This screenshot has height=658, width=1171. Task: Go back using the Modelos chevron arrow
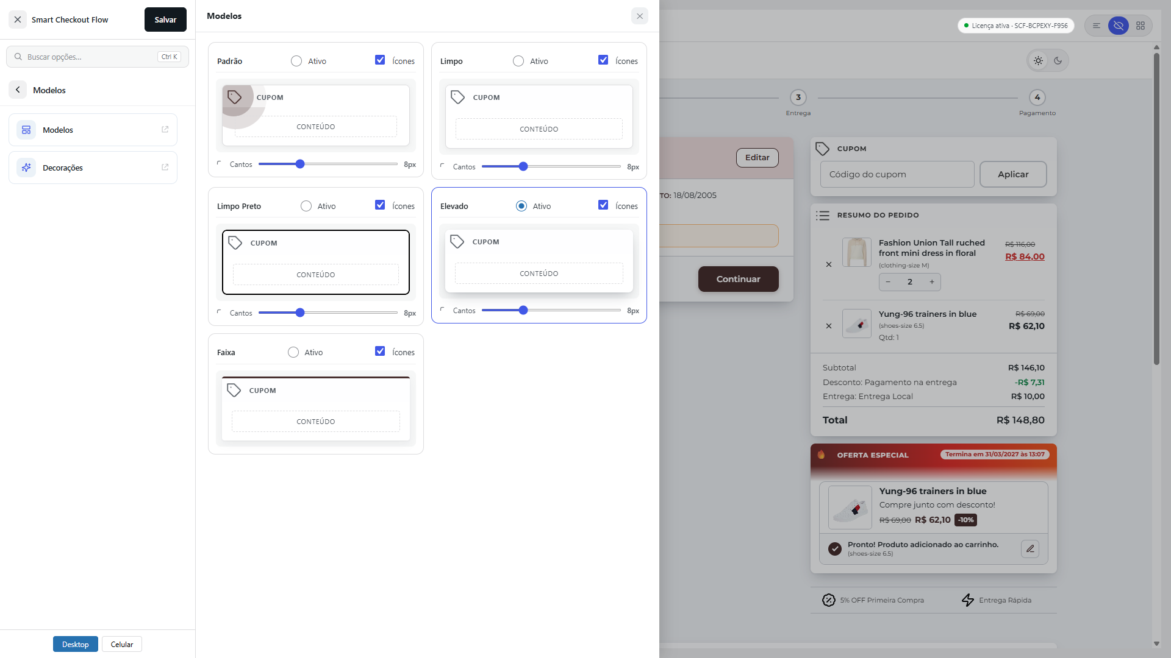pyautogui.click(x=18, y=90)
